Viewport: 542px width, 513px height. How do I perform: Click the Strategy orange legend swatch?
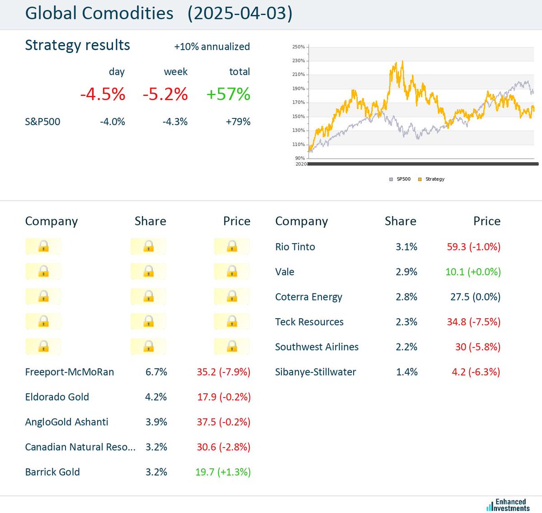(x=420, y=179)
